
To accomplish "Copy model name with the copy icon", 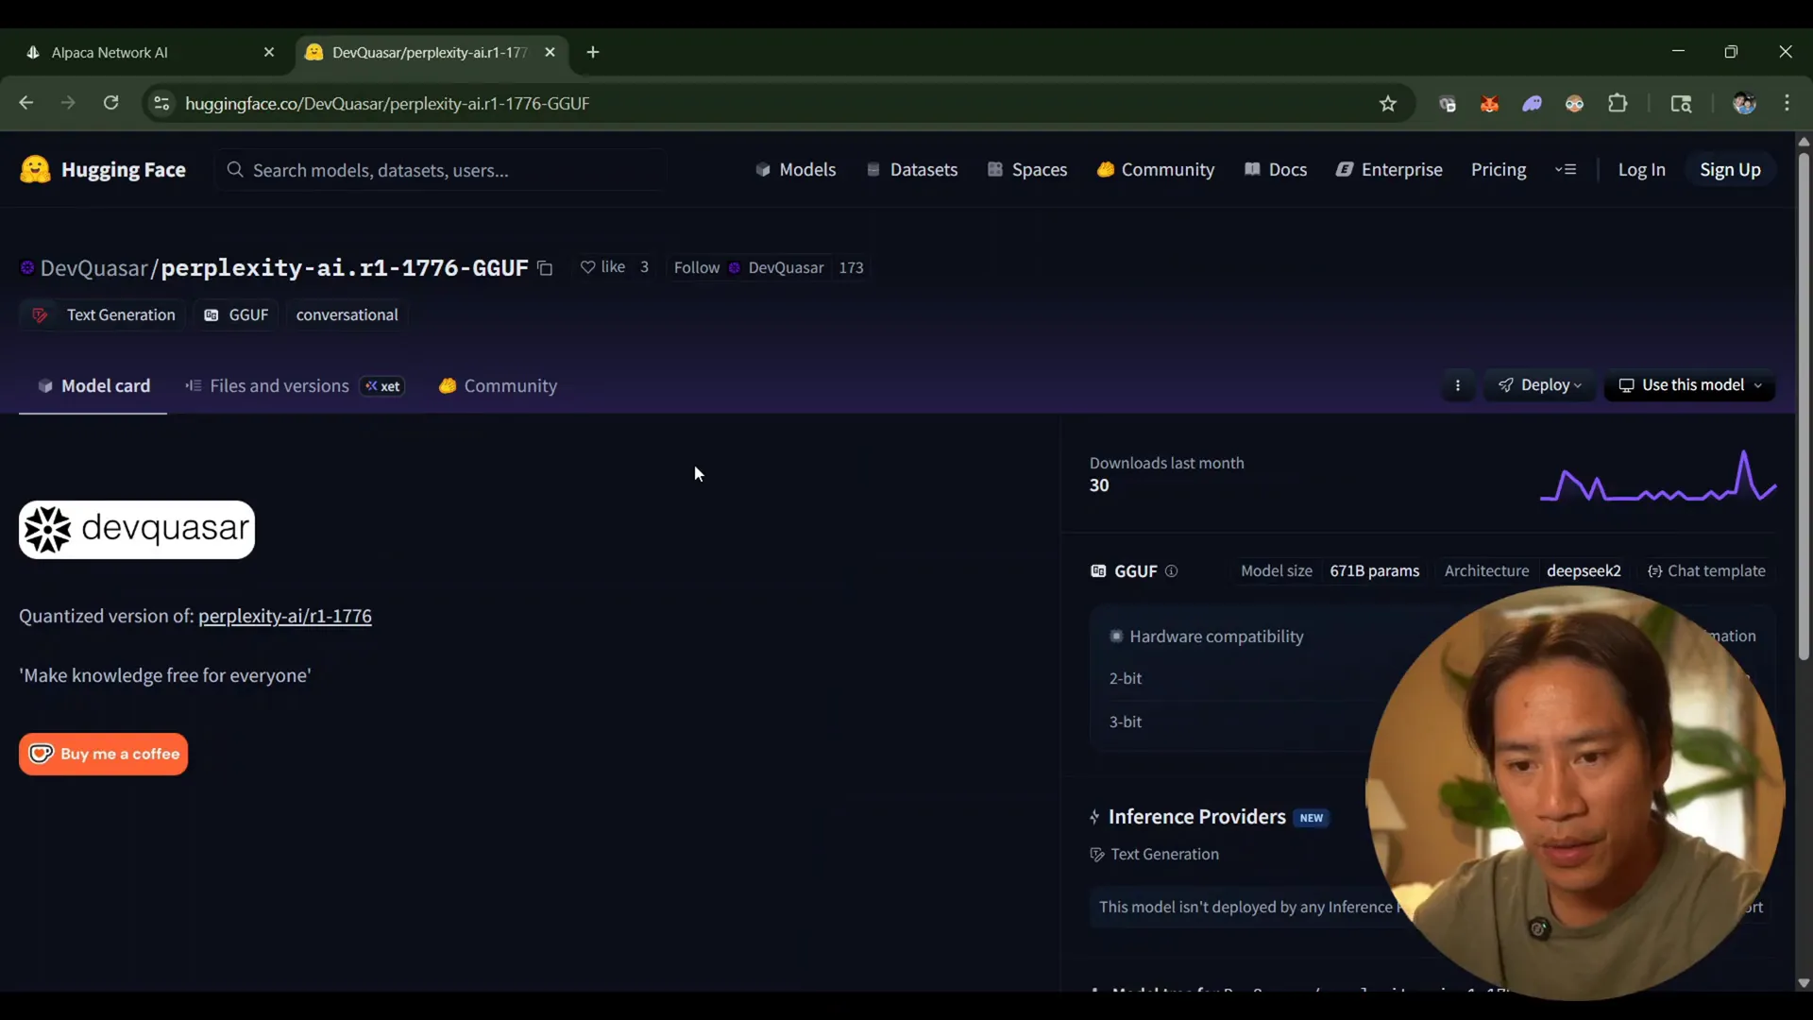I will [x=545, y=268].
